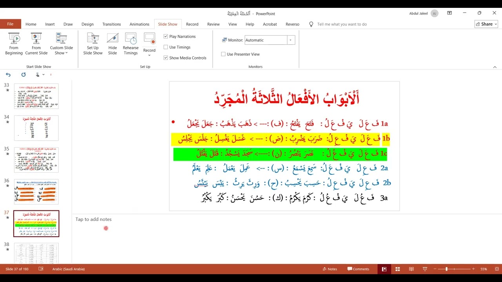Click Slide 37 of 193 indicator

17,269
